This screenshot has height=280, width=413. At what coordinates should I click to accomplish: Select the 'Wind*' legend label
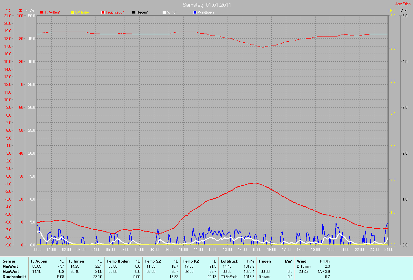click(x=172, y=12)
